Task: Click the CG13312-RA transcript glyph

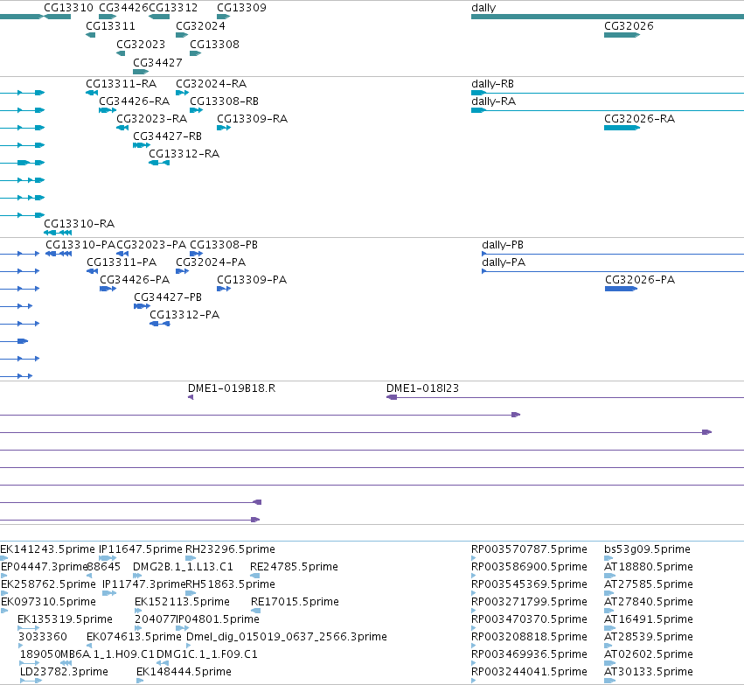Action: [159, 163]
